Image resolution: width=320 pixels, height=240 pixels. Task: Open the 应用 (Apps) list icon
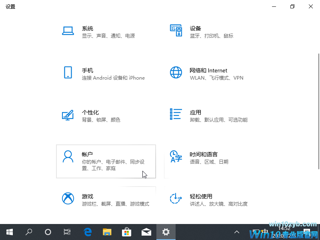(176, 114)
